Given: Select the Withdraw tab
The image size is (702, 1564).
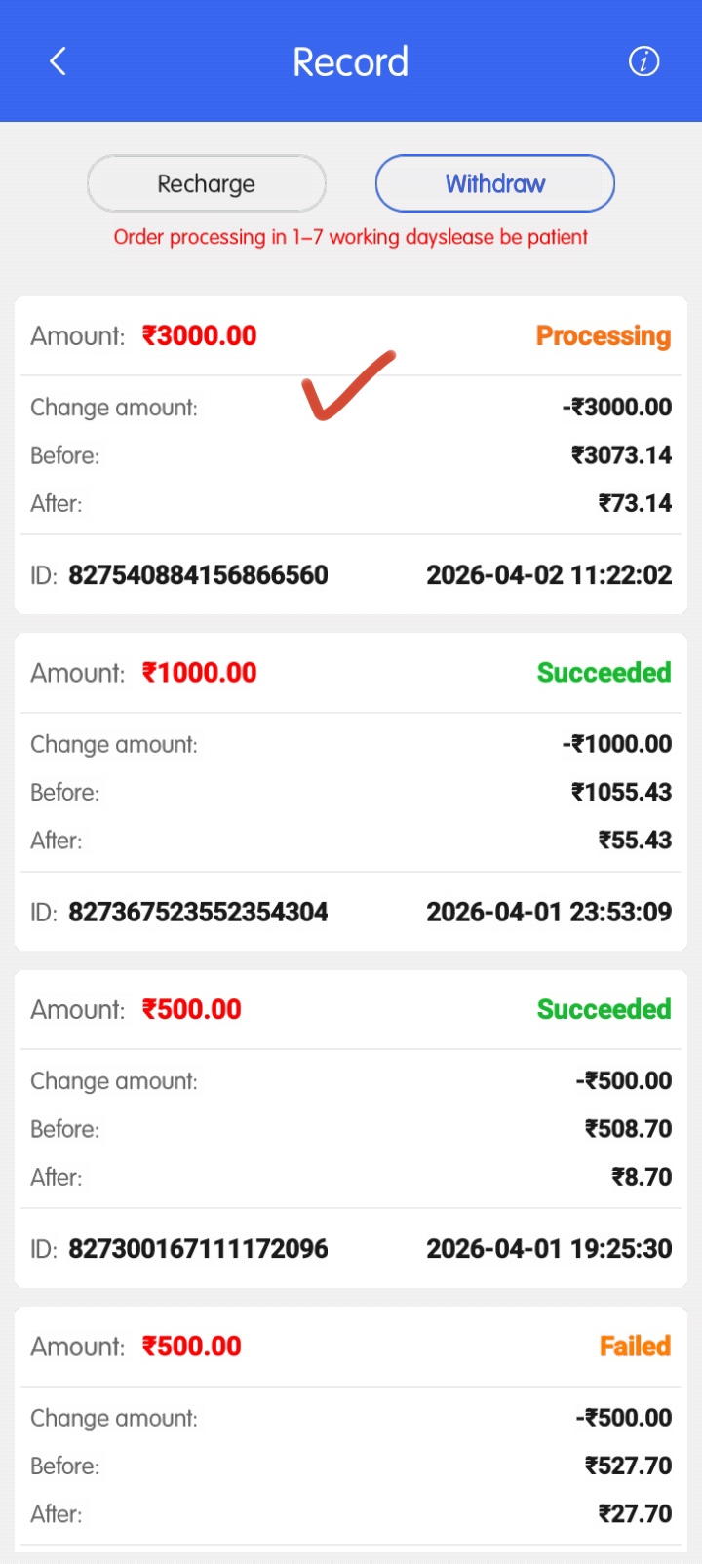Looking at the screenshot, I should coord(495,183).
